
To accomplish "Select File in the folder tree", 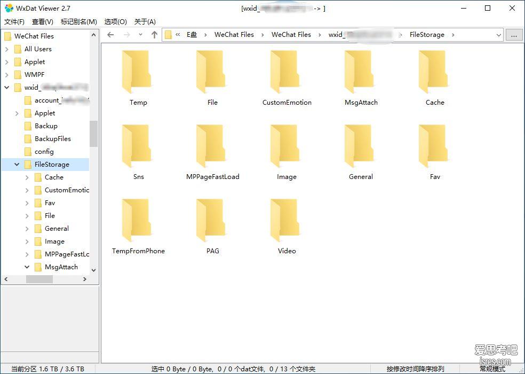I will tap(50, 216).
